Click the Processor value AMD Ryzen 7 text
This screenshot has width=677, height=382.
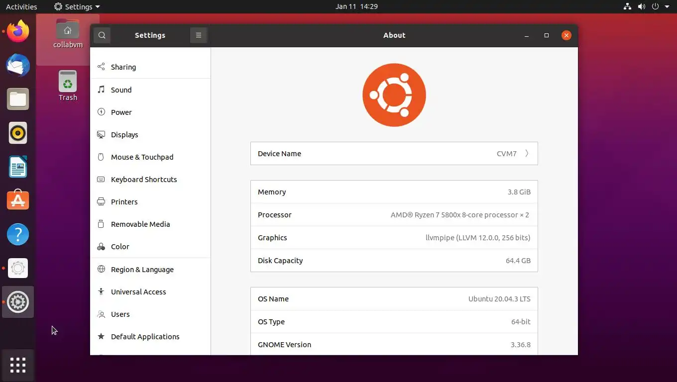coord(460,215)
